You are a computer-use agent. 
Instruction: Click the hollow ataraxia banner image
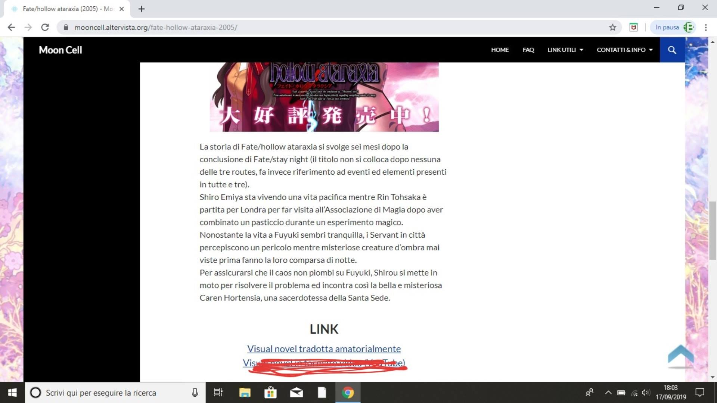coord(324,97)
